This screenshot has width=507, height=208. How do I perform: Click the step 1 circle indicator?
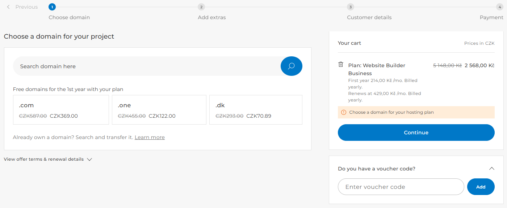click(x=52, y=7)
